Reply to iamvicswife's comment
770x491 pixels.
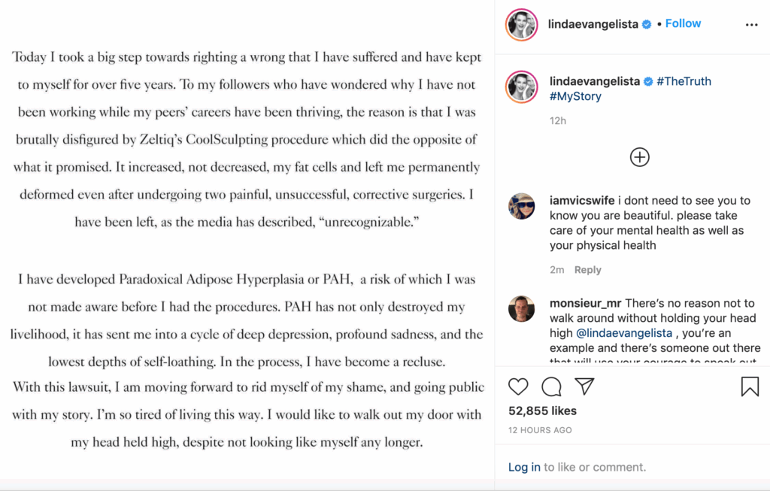pyautogui.click(x=587, y=270)
